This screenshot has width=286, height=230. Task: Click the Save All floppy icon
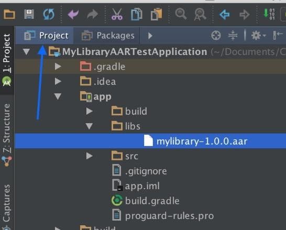click(29, 14)
